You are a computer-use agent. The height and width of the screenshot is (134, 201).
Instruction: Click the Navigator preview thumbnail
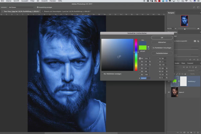tap(185, 21)
